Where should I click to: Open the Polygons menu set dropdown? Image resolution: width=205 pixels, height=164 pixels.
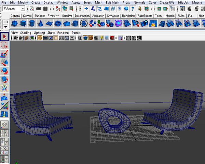pyautogui.click(x=14, y=9)
